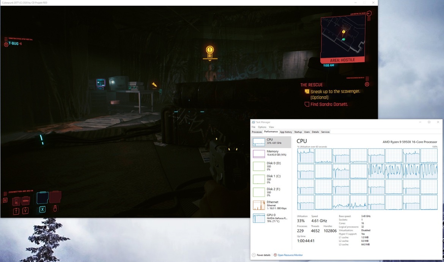444x262 pixels.
Task: Click the Task Manager title bar icon
Action: (253, 122)
